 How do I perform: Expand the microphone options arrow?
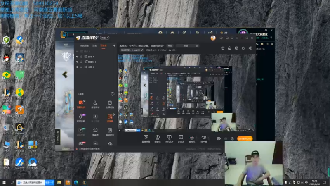(197, 138)
